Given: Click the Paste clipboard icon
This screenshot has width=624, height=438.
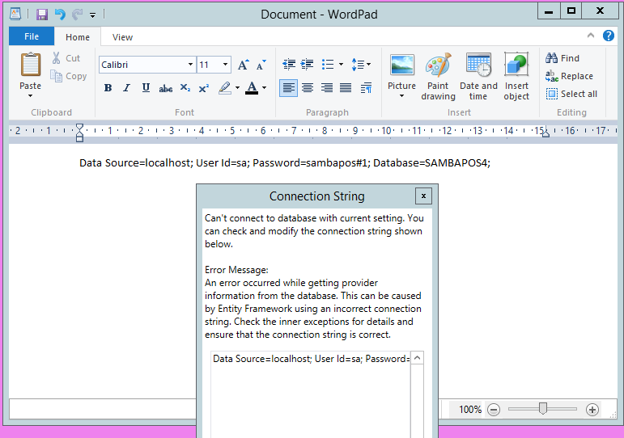Looking at the screenshot, I should (x=30, y=65).
